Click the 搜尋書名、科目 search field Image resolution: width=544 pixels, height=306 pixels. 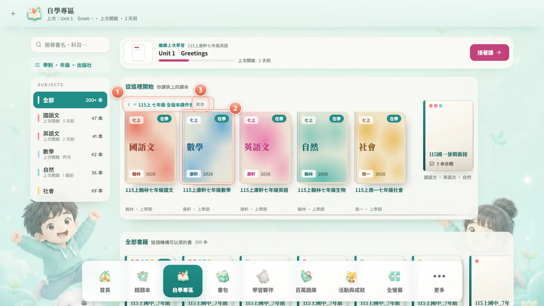[70, 45]
